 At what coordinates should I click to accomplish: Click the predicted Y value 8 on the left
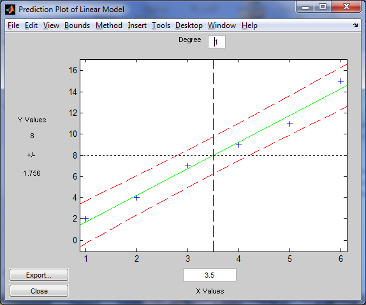32,136
